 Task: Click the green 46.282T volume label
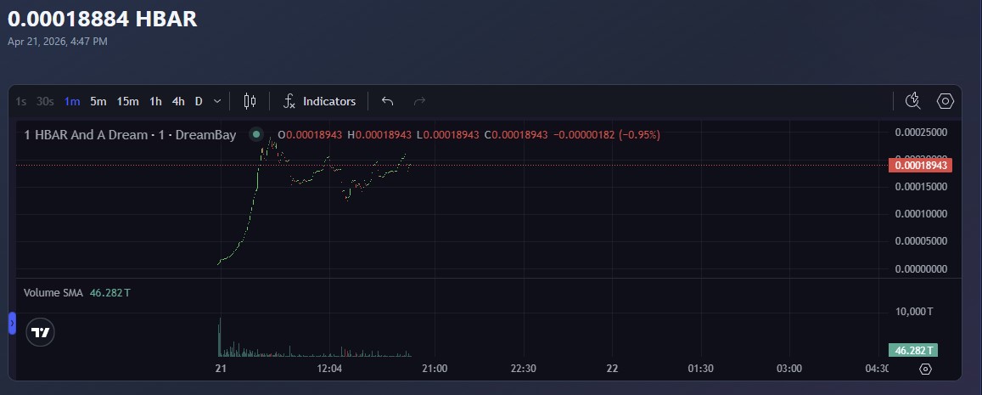pos(912,351)
